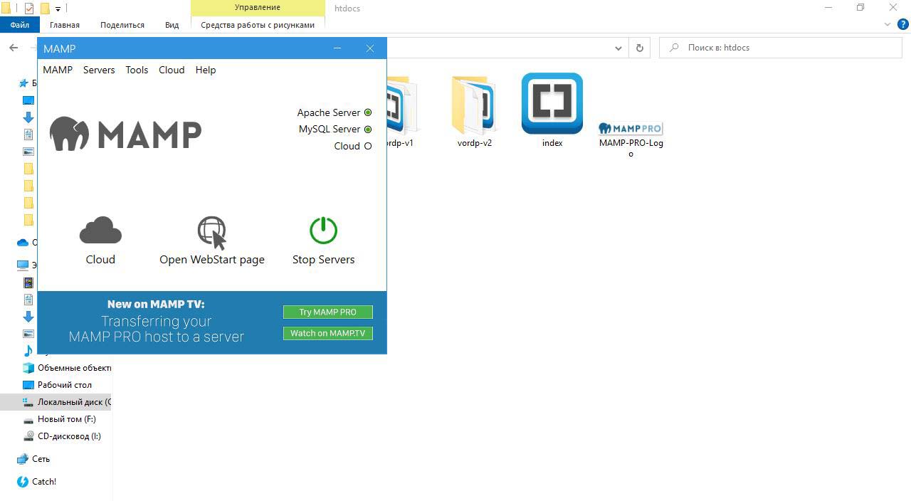Image resolution: width=911 pixels, height=501 pixels.
Task: Expand the address bar history dropdown
Action: (618, 48)
